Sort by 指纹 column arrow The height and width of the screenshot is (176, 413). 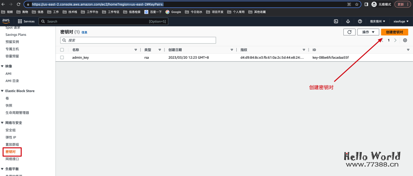[x=304, y=50]
